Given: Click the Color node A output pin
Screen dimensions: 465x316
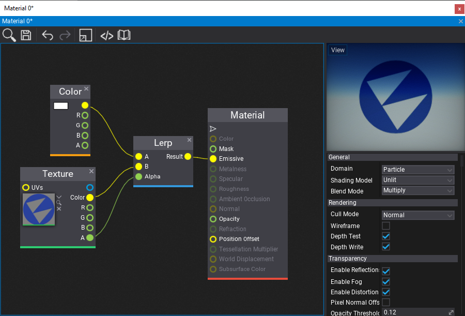Looking at the screenshot, I should pos(85,145).
